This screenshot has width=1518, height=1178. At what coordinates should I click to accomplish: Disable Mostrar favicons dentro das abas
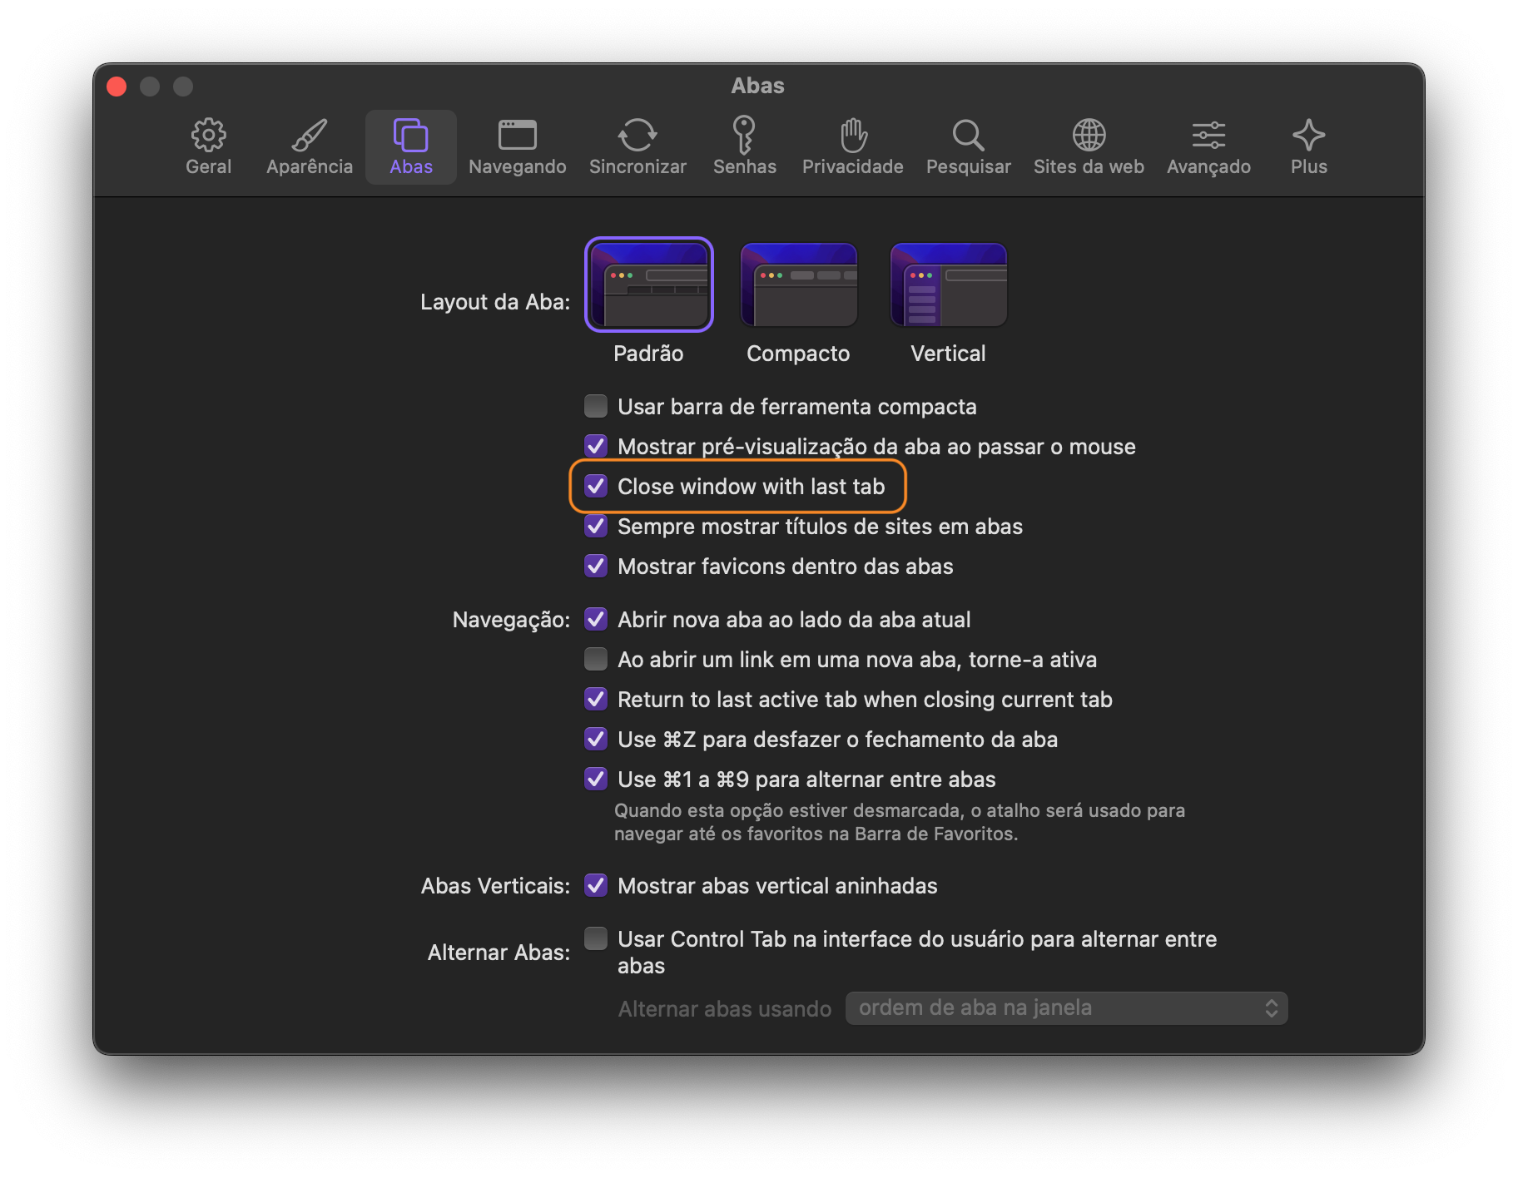pos(596,566)
